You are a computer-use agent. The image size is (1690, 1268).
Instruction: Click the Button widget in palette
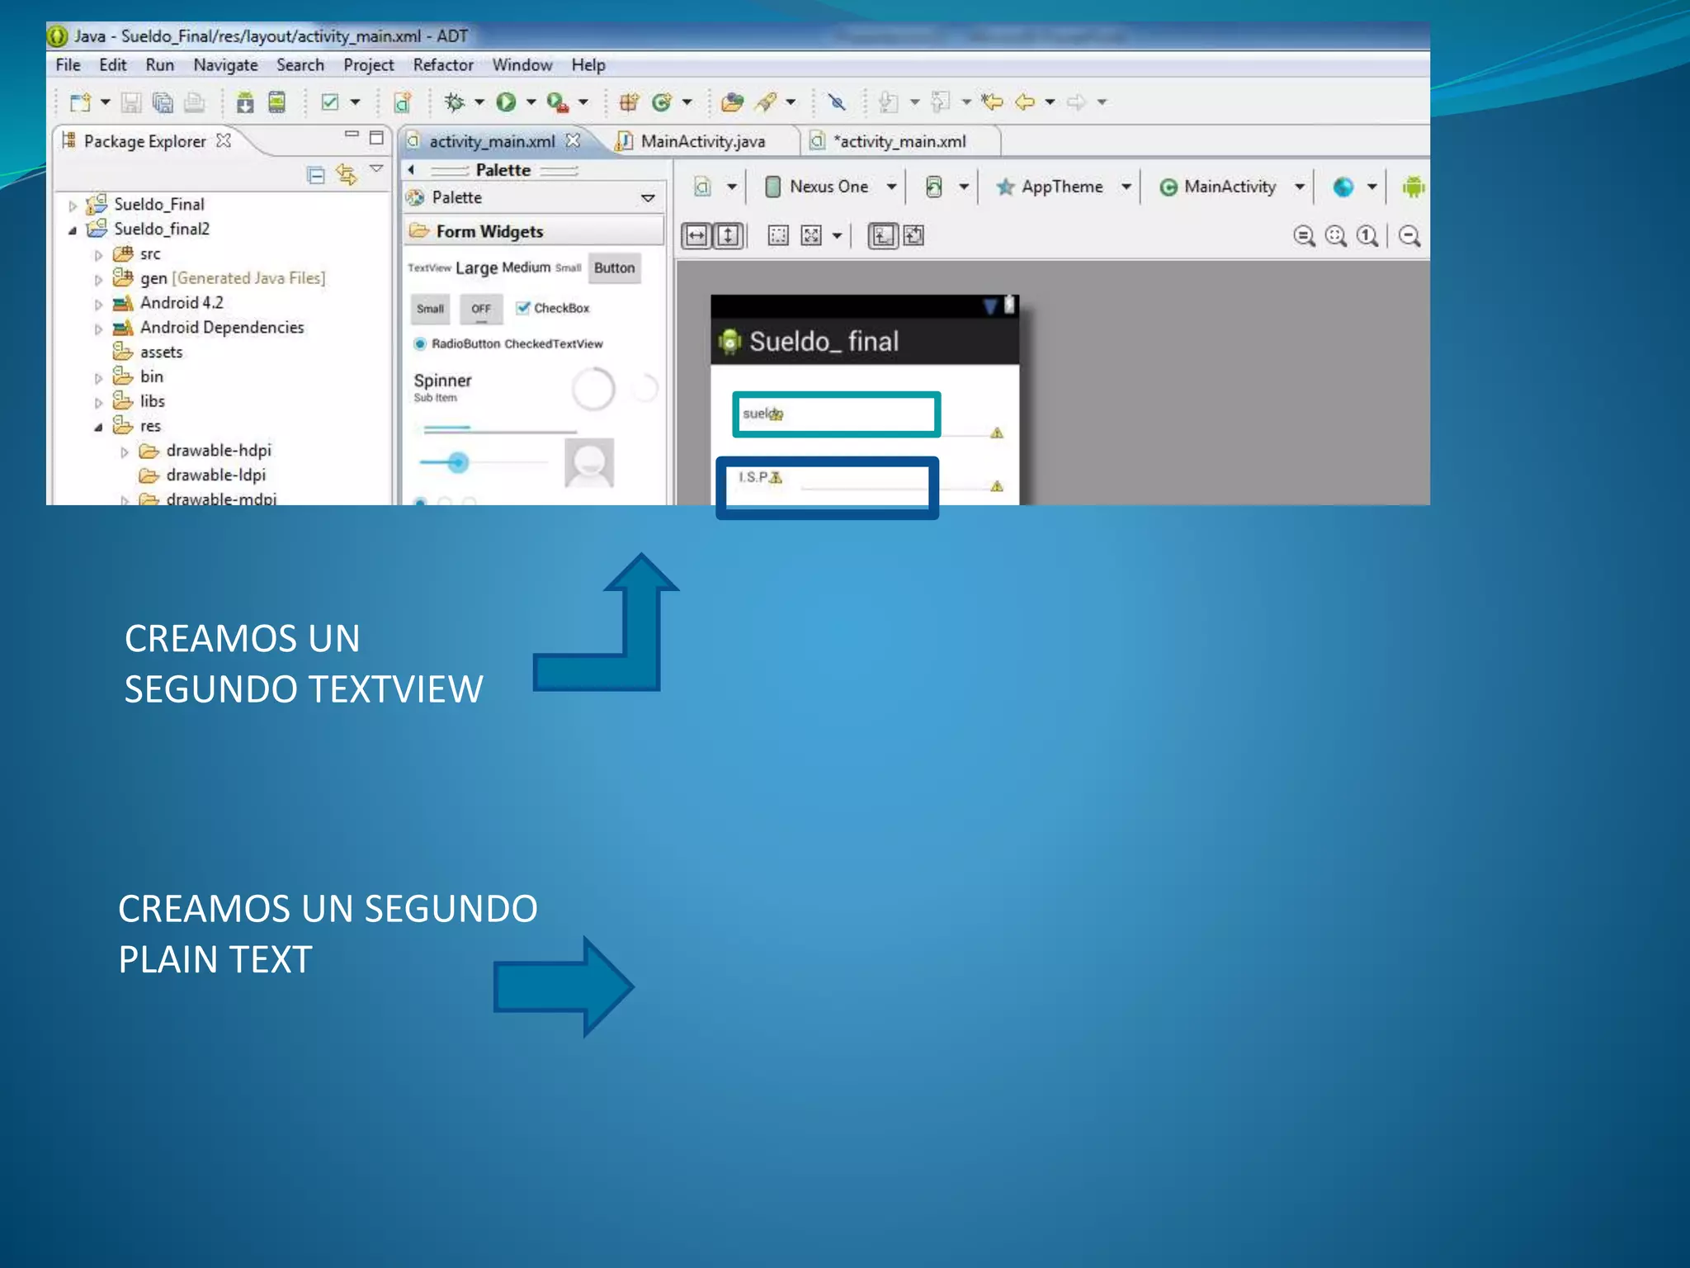point(614,267)
